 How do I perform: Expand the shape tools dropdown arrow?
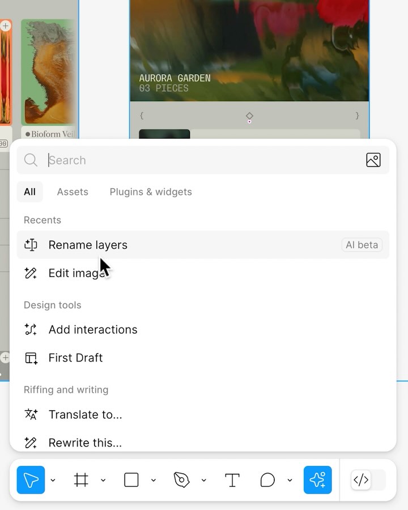coord(154,481)
